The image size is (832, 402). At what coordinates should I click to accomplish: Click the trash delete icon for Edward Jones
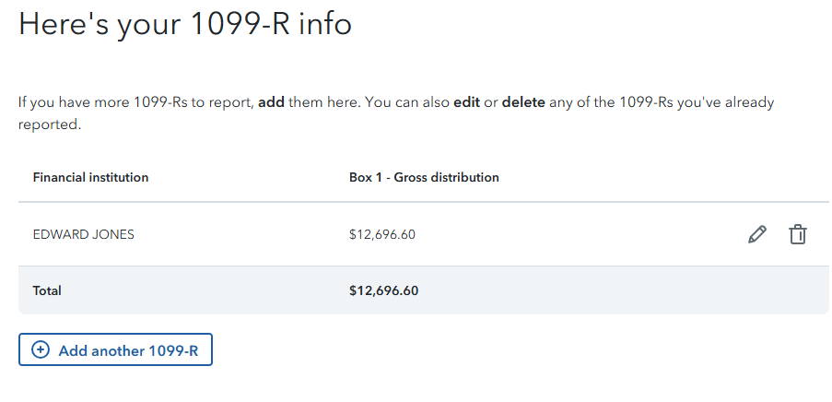coord(798,235)
